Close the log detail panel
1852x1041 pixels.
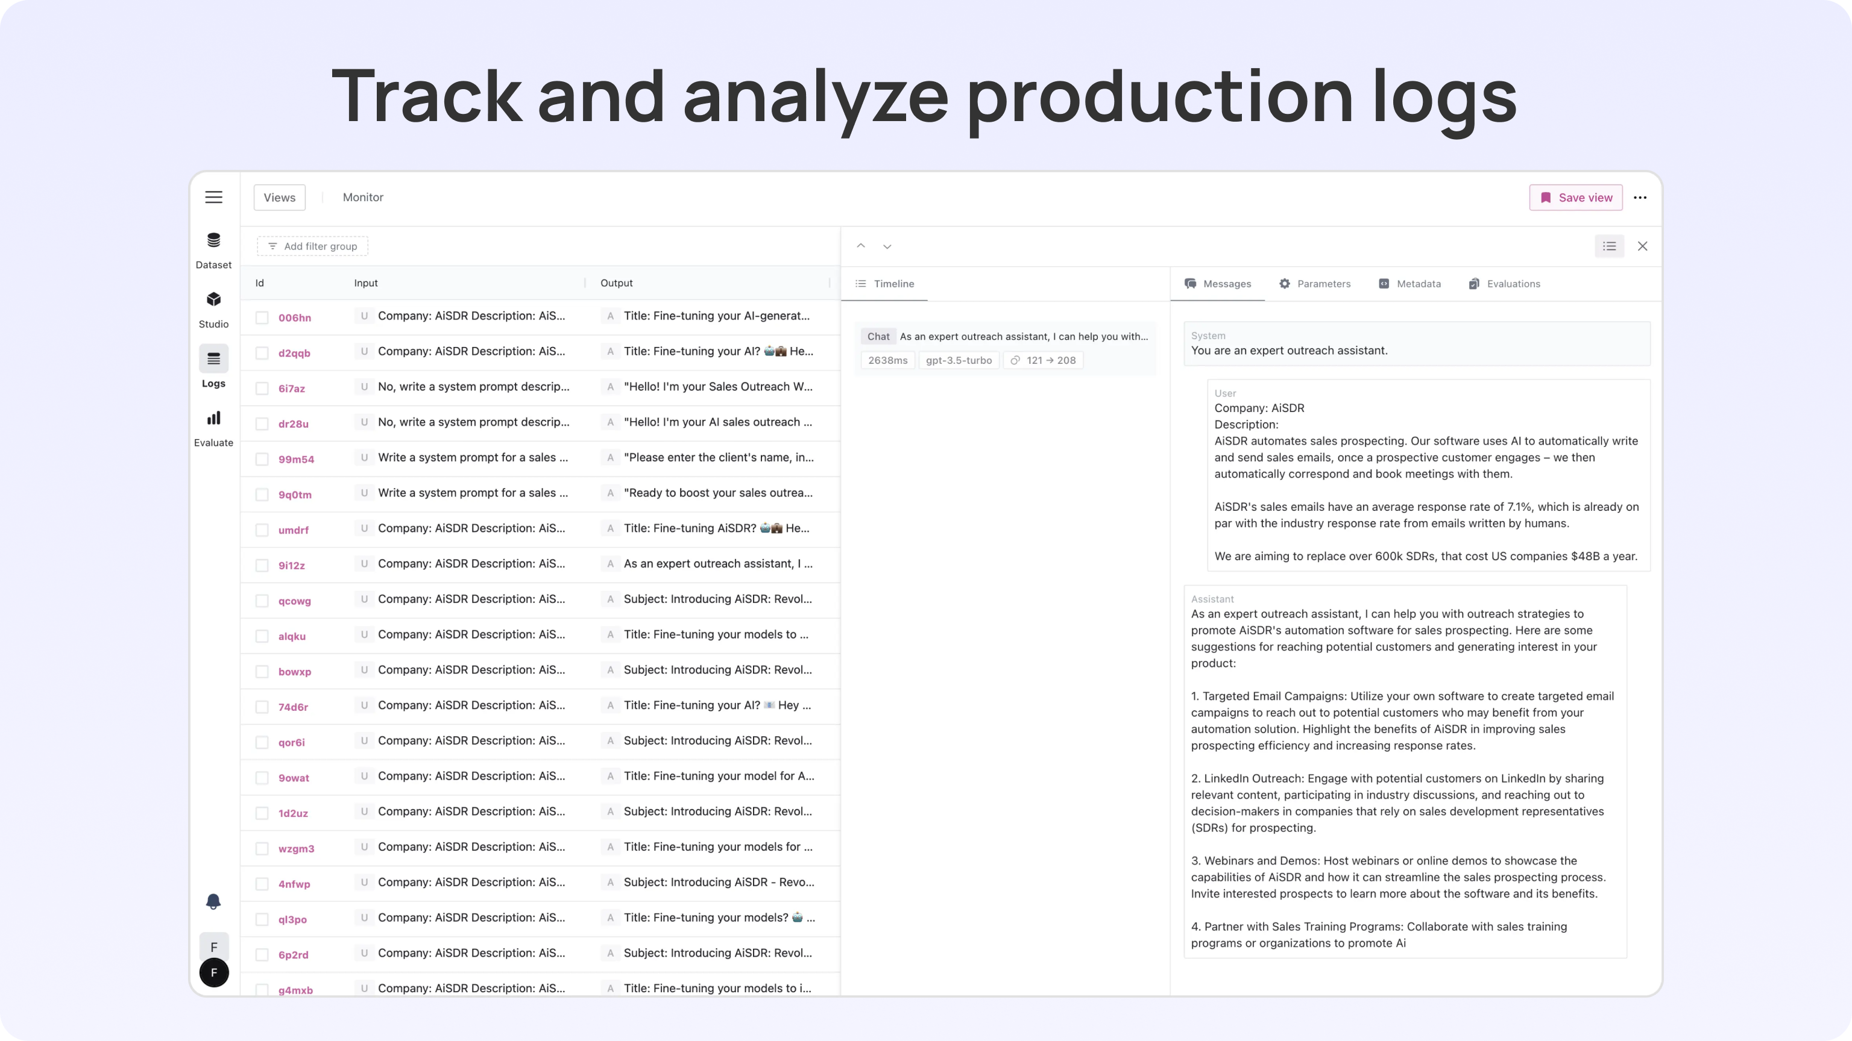[x=1643, y=246]
